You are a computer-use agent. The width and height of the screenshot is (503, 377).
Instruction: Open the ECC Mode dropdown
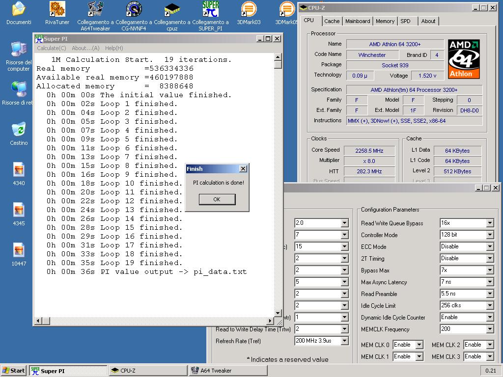pyautogui.click(x=490, y=247)
